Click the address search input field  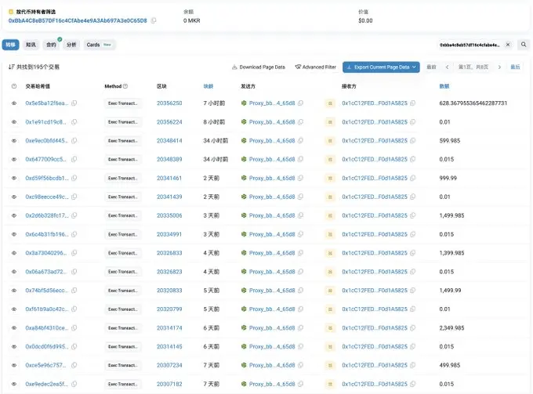467,45
